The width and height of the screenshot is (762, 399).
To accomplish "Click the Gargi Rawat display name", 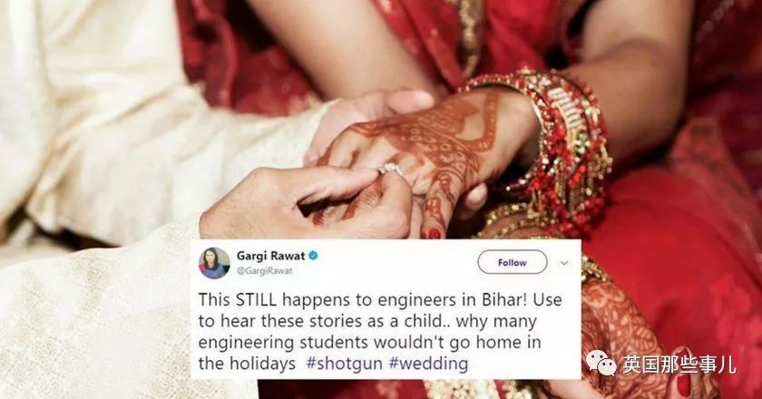I will [270, 256].
